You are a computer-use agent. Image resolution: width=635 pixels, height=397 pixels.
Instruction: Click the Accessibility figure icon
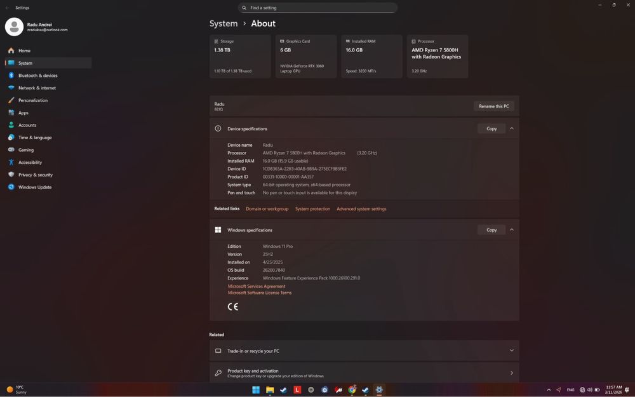pos(11,163)
